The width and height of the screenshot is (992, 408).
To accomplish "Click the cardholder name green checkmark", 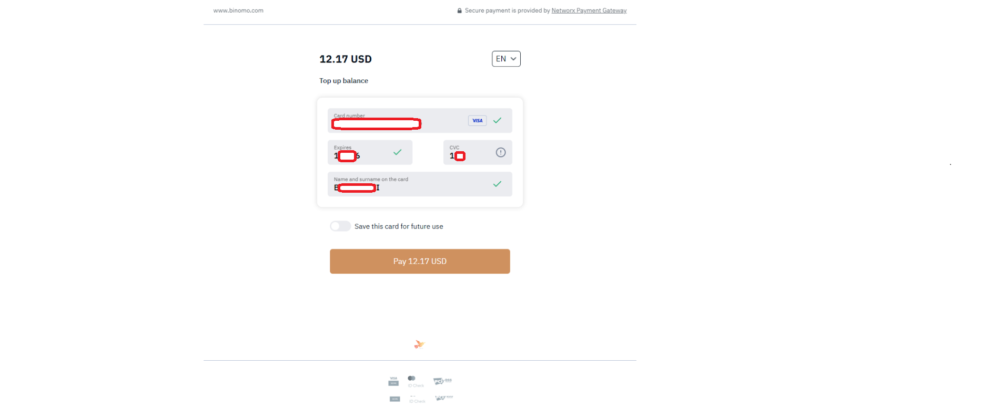I will (497, 184).
